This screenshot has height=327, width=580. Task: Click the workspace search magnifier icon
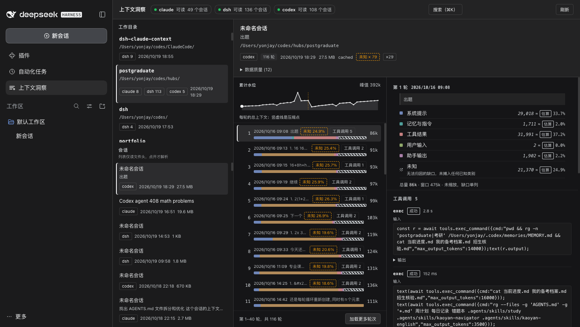(x=77, y=106)
